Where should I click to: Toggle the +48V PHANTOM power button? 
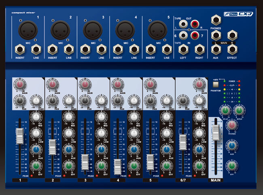pos(216,85)
